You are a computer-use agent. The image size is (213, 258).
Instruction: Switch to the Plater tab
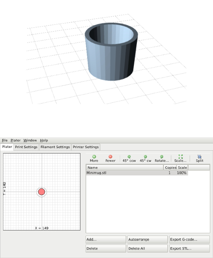point(7,147)
